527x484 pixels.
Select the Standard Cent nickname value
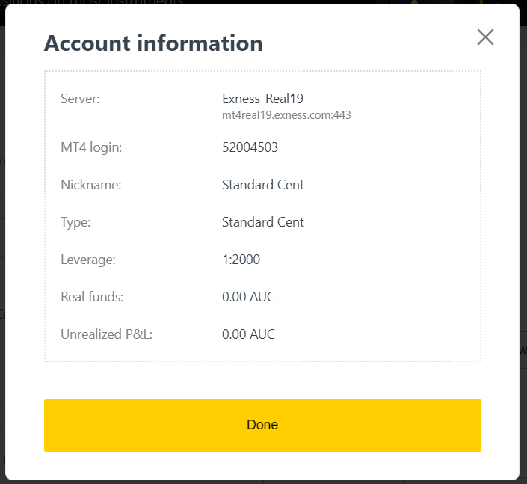263,185
